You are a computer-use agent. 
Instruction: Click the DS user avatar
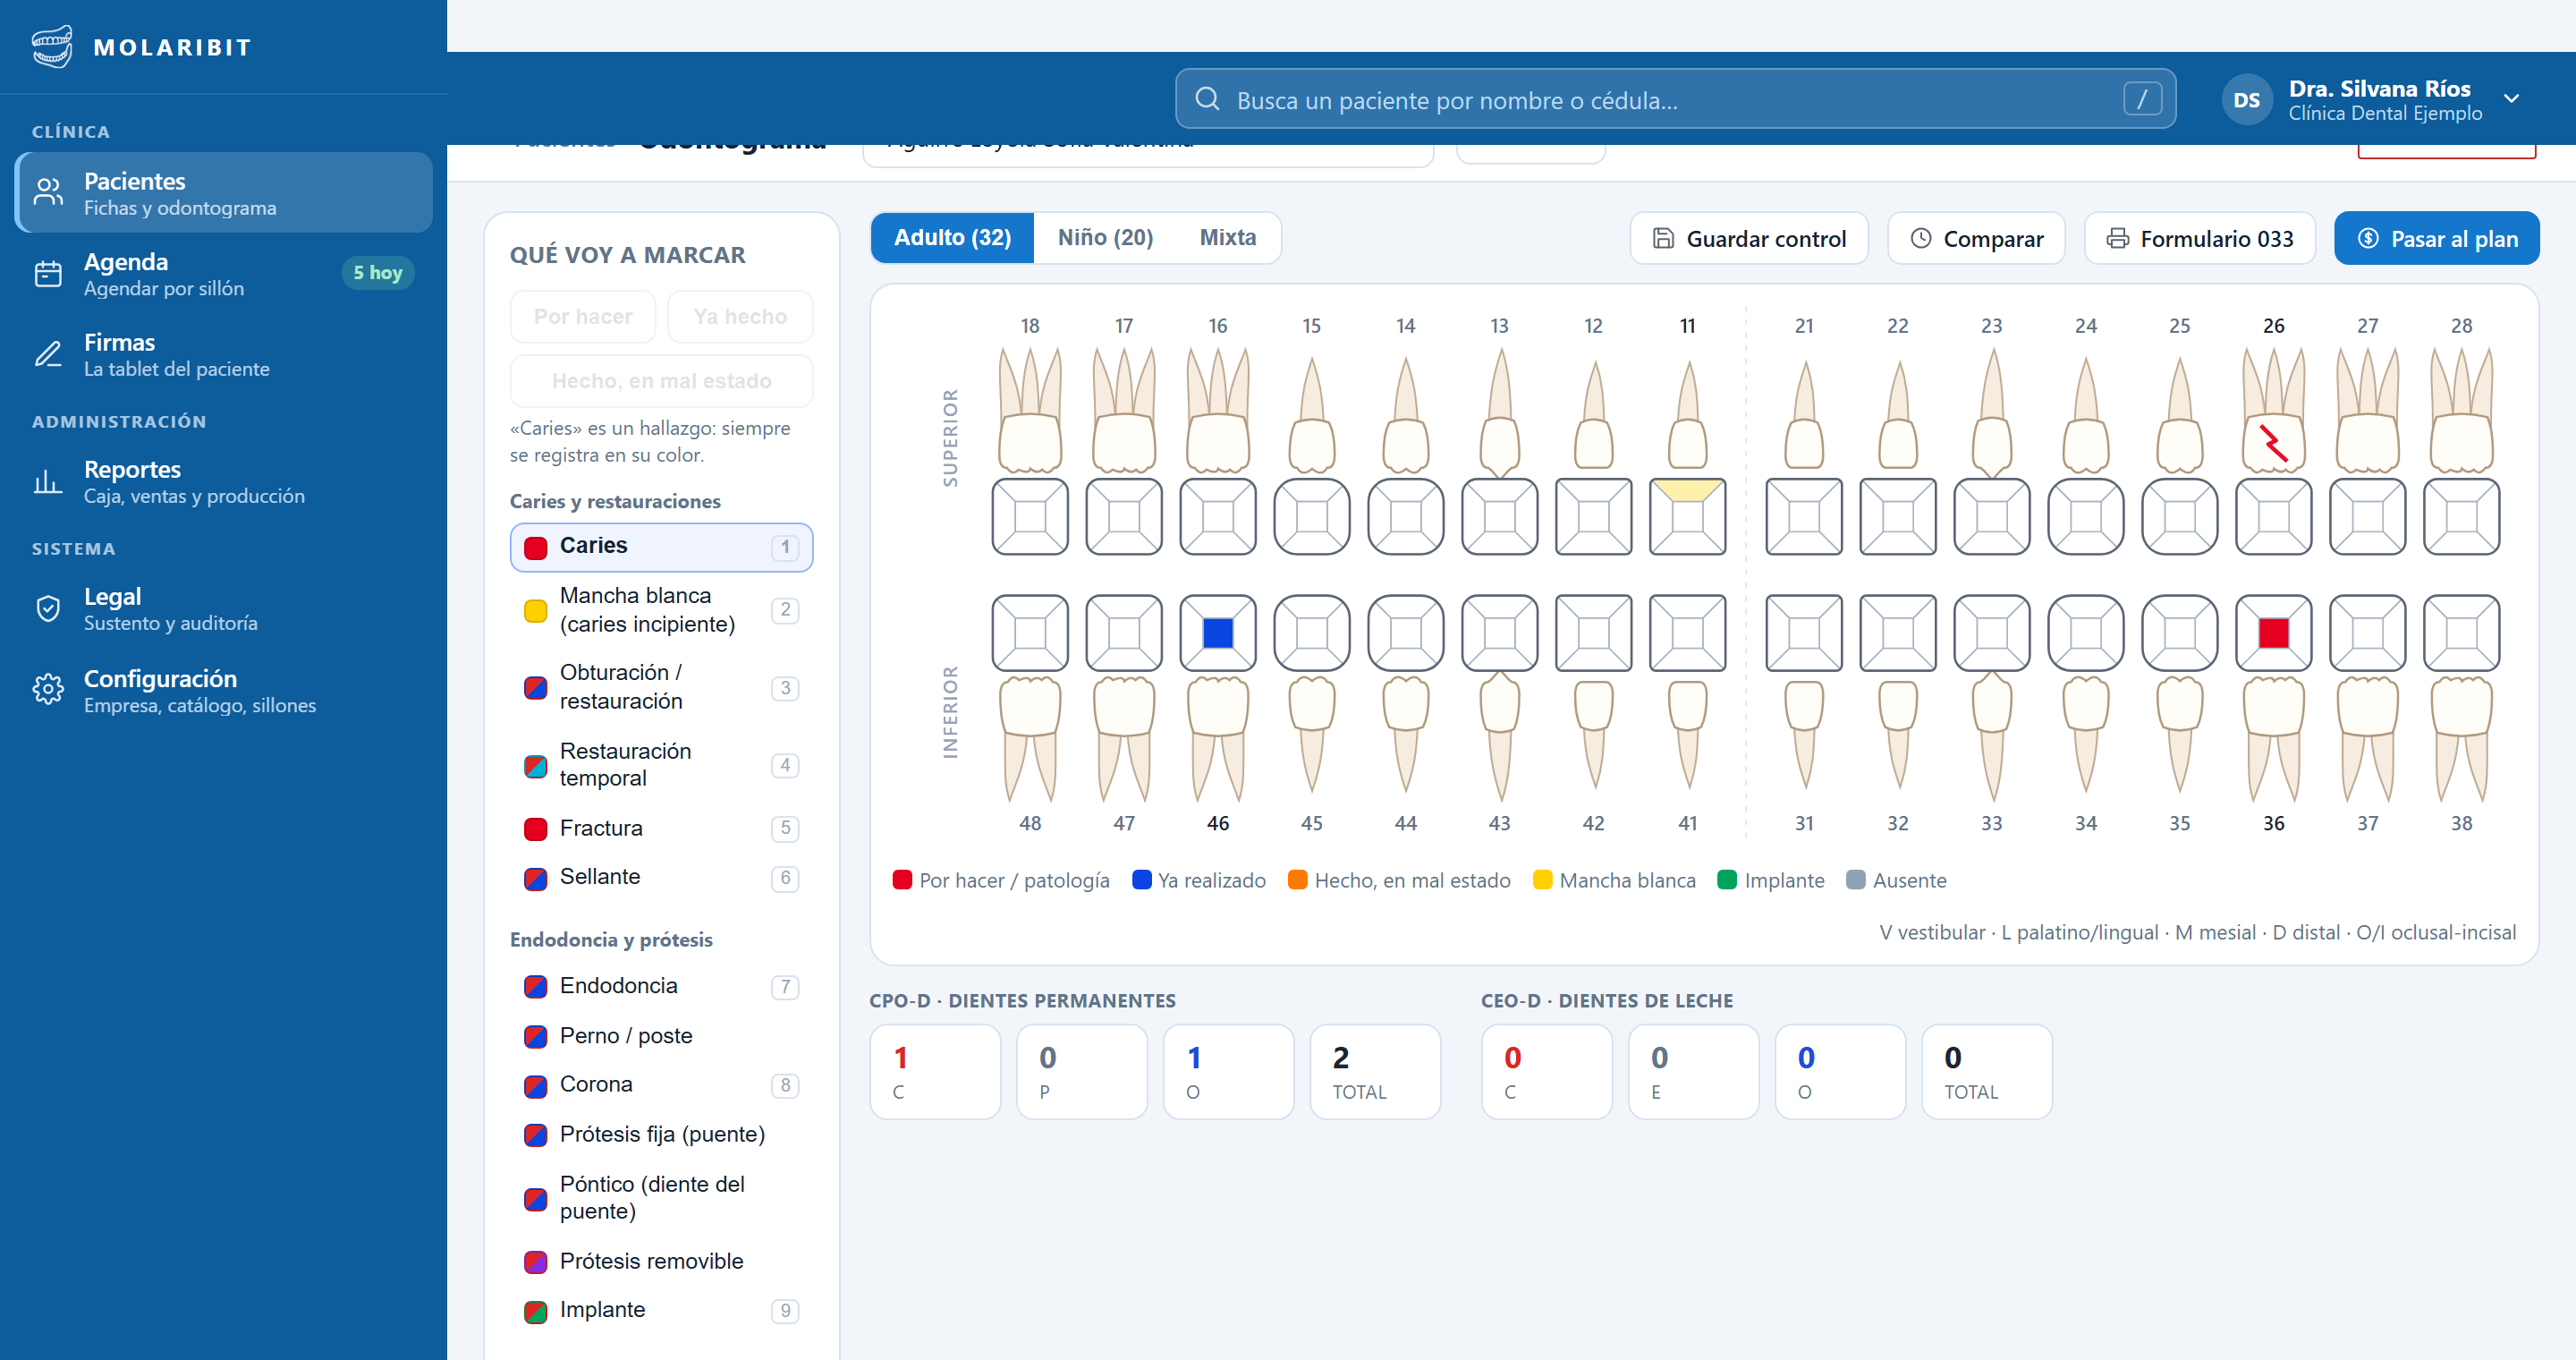[2246, 99]
